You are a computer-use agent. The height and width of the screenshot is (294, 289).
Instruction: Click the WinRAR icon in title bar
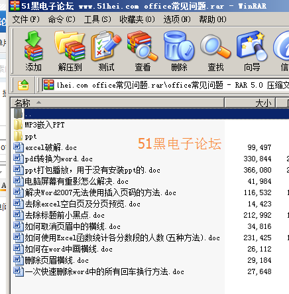pos(15,5)
